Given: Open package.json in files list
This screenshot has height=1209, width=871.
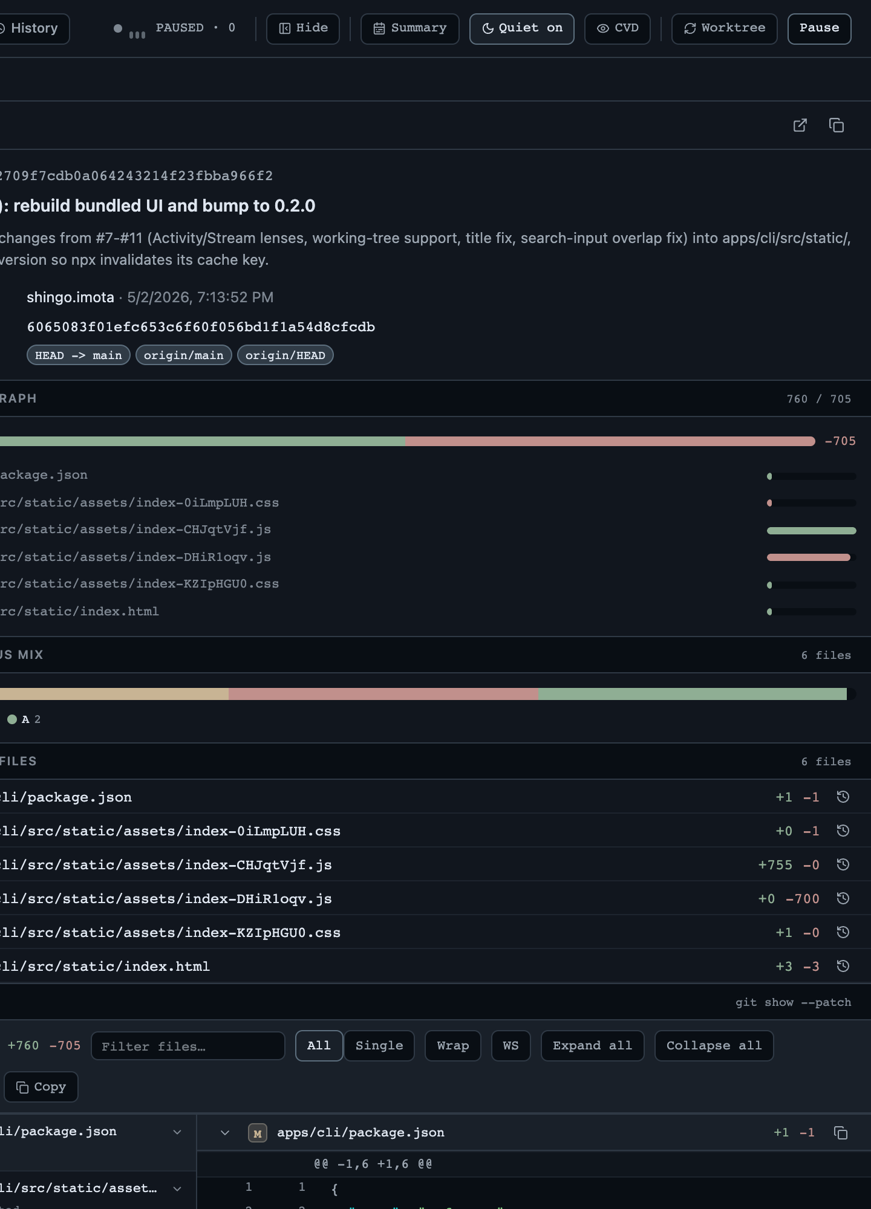Looking at the screenshot, I should (x=66, y=797).
